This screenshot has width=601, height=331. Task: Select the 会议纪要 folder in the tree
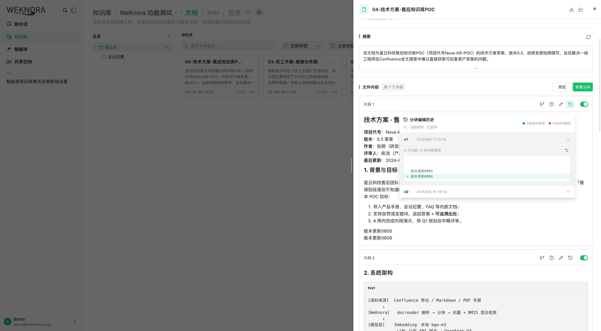click(133, 57)
